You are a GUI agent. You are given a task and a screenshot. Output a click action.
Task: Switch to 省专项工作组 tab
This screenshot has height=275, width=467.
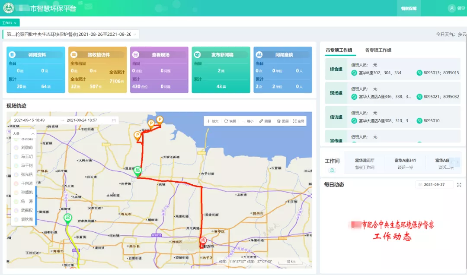tap(378, 50)
